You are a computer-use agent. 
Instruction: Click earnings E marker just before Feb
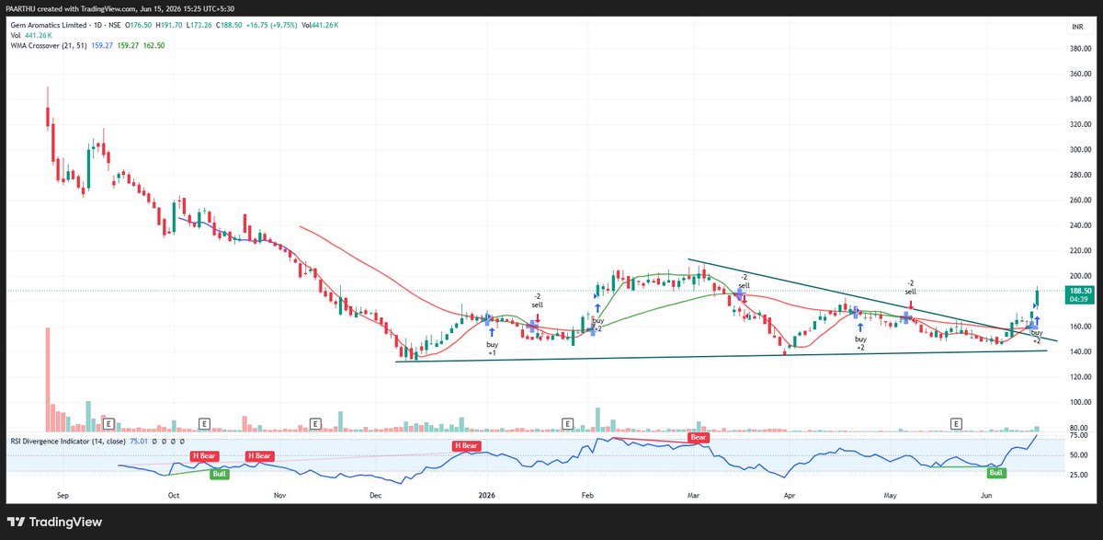click(568, 423)
